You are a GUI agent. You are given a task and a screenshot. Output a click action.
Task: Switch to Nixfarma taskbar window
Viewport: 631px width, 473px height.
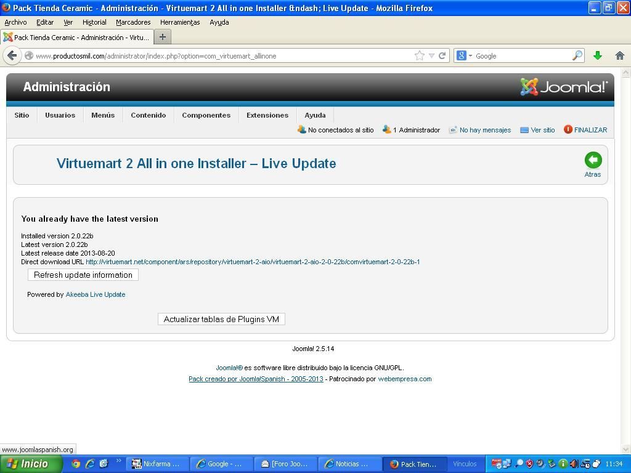[x=158, y=464]
